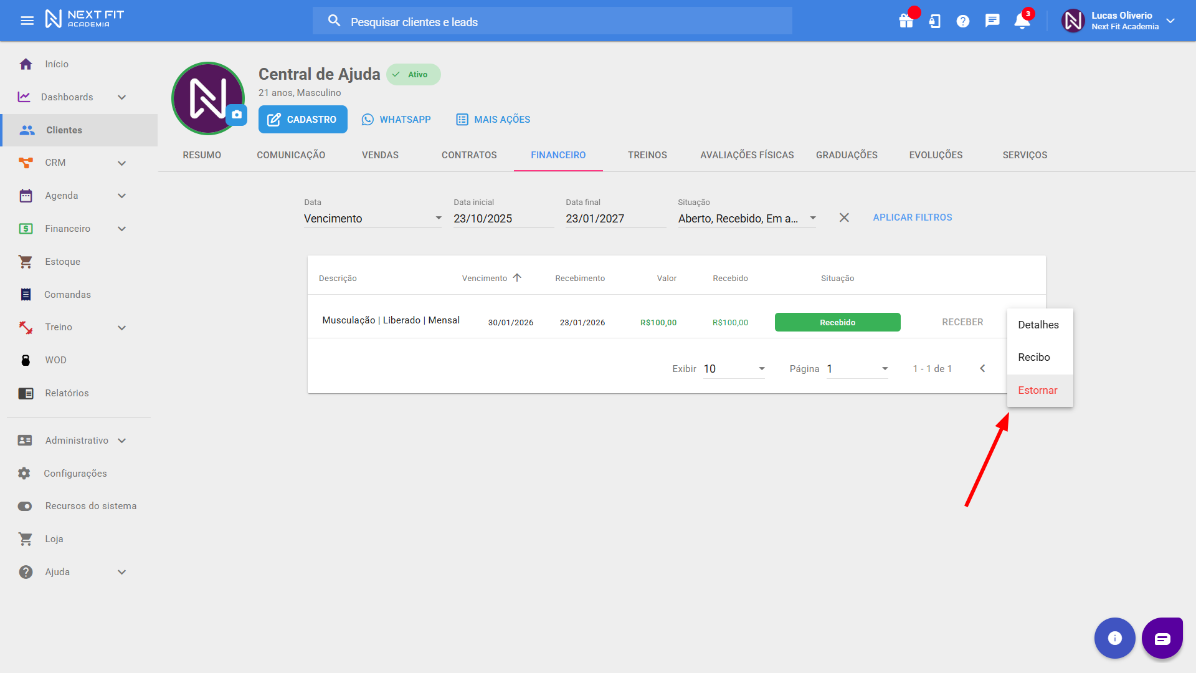The height and width of the screenshot is (673, 1196).
Task: Sort by Vencimento column arrow
Action: [x=517, y=278]
